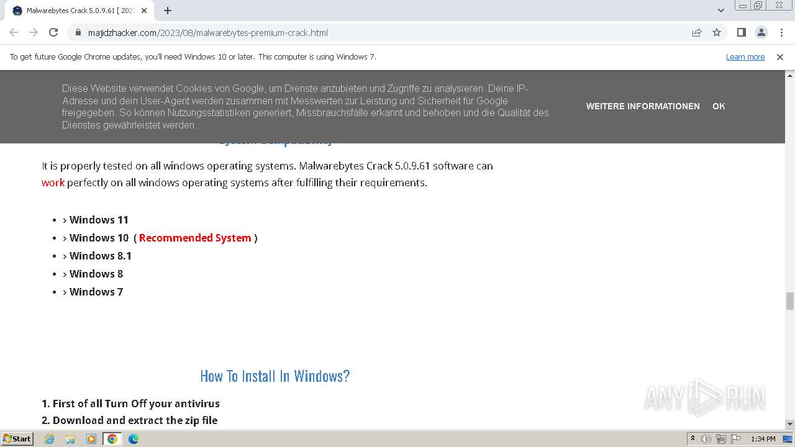Image resolution: width=795 pixels, height=447 pixels.
Task: Open the Chrome side panel
Action: coord(741,32)
